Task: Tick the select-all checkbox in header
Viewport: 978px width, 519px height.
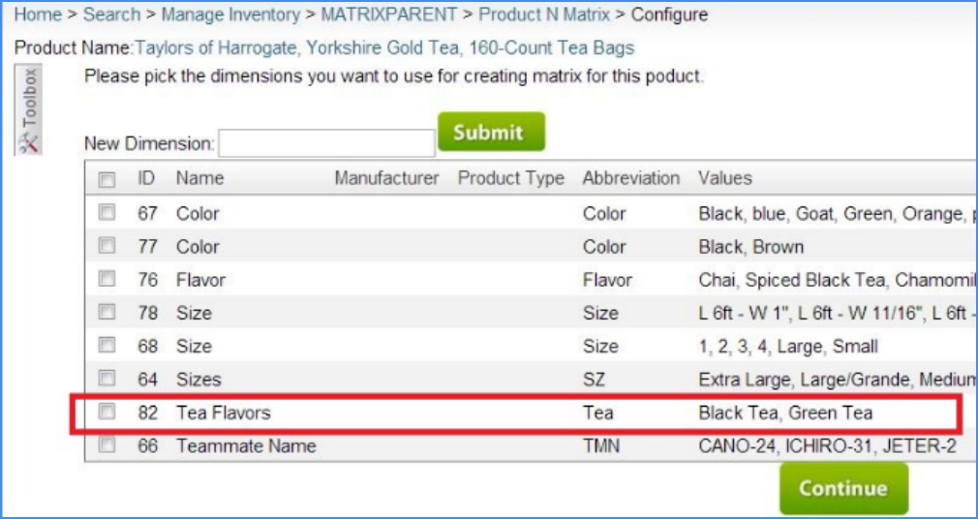Action: pyautogui.click(x=107, y=179)
